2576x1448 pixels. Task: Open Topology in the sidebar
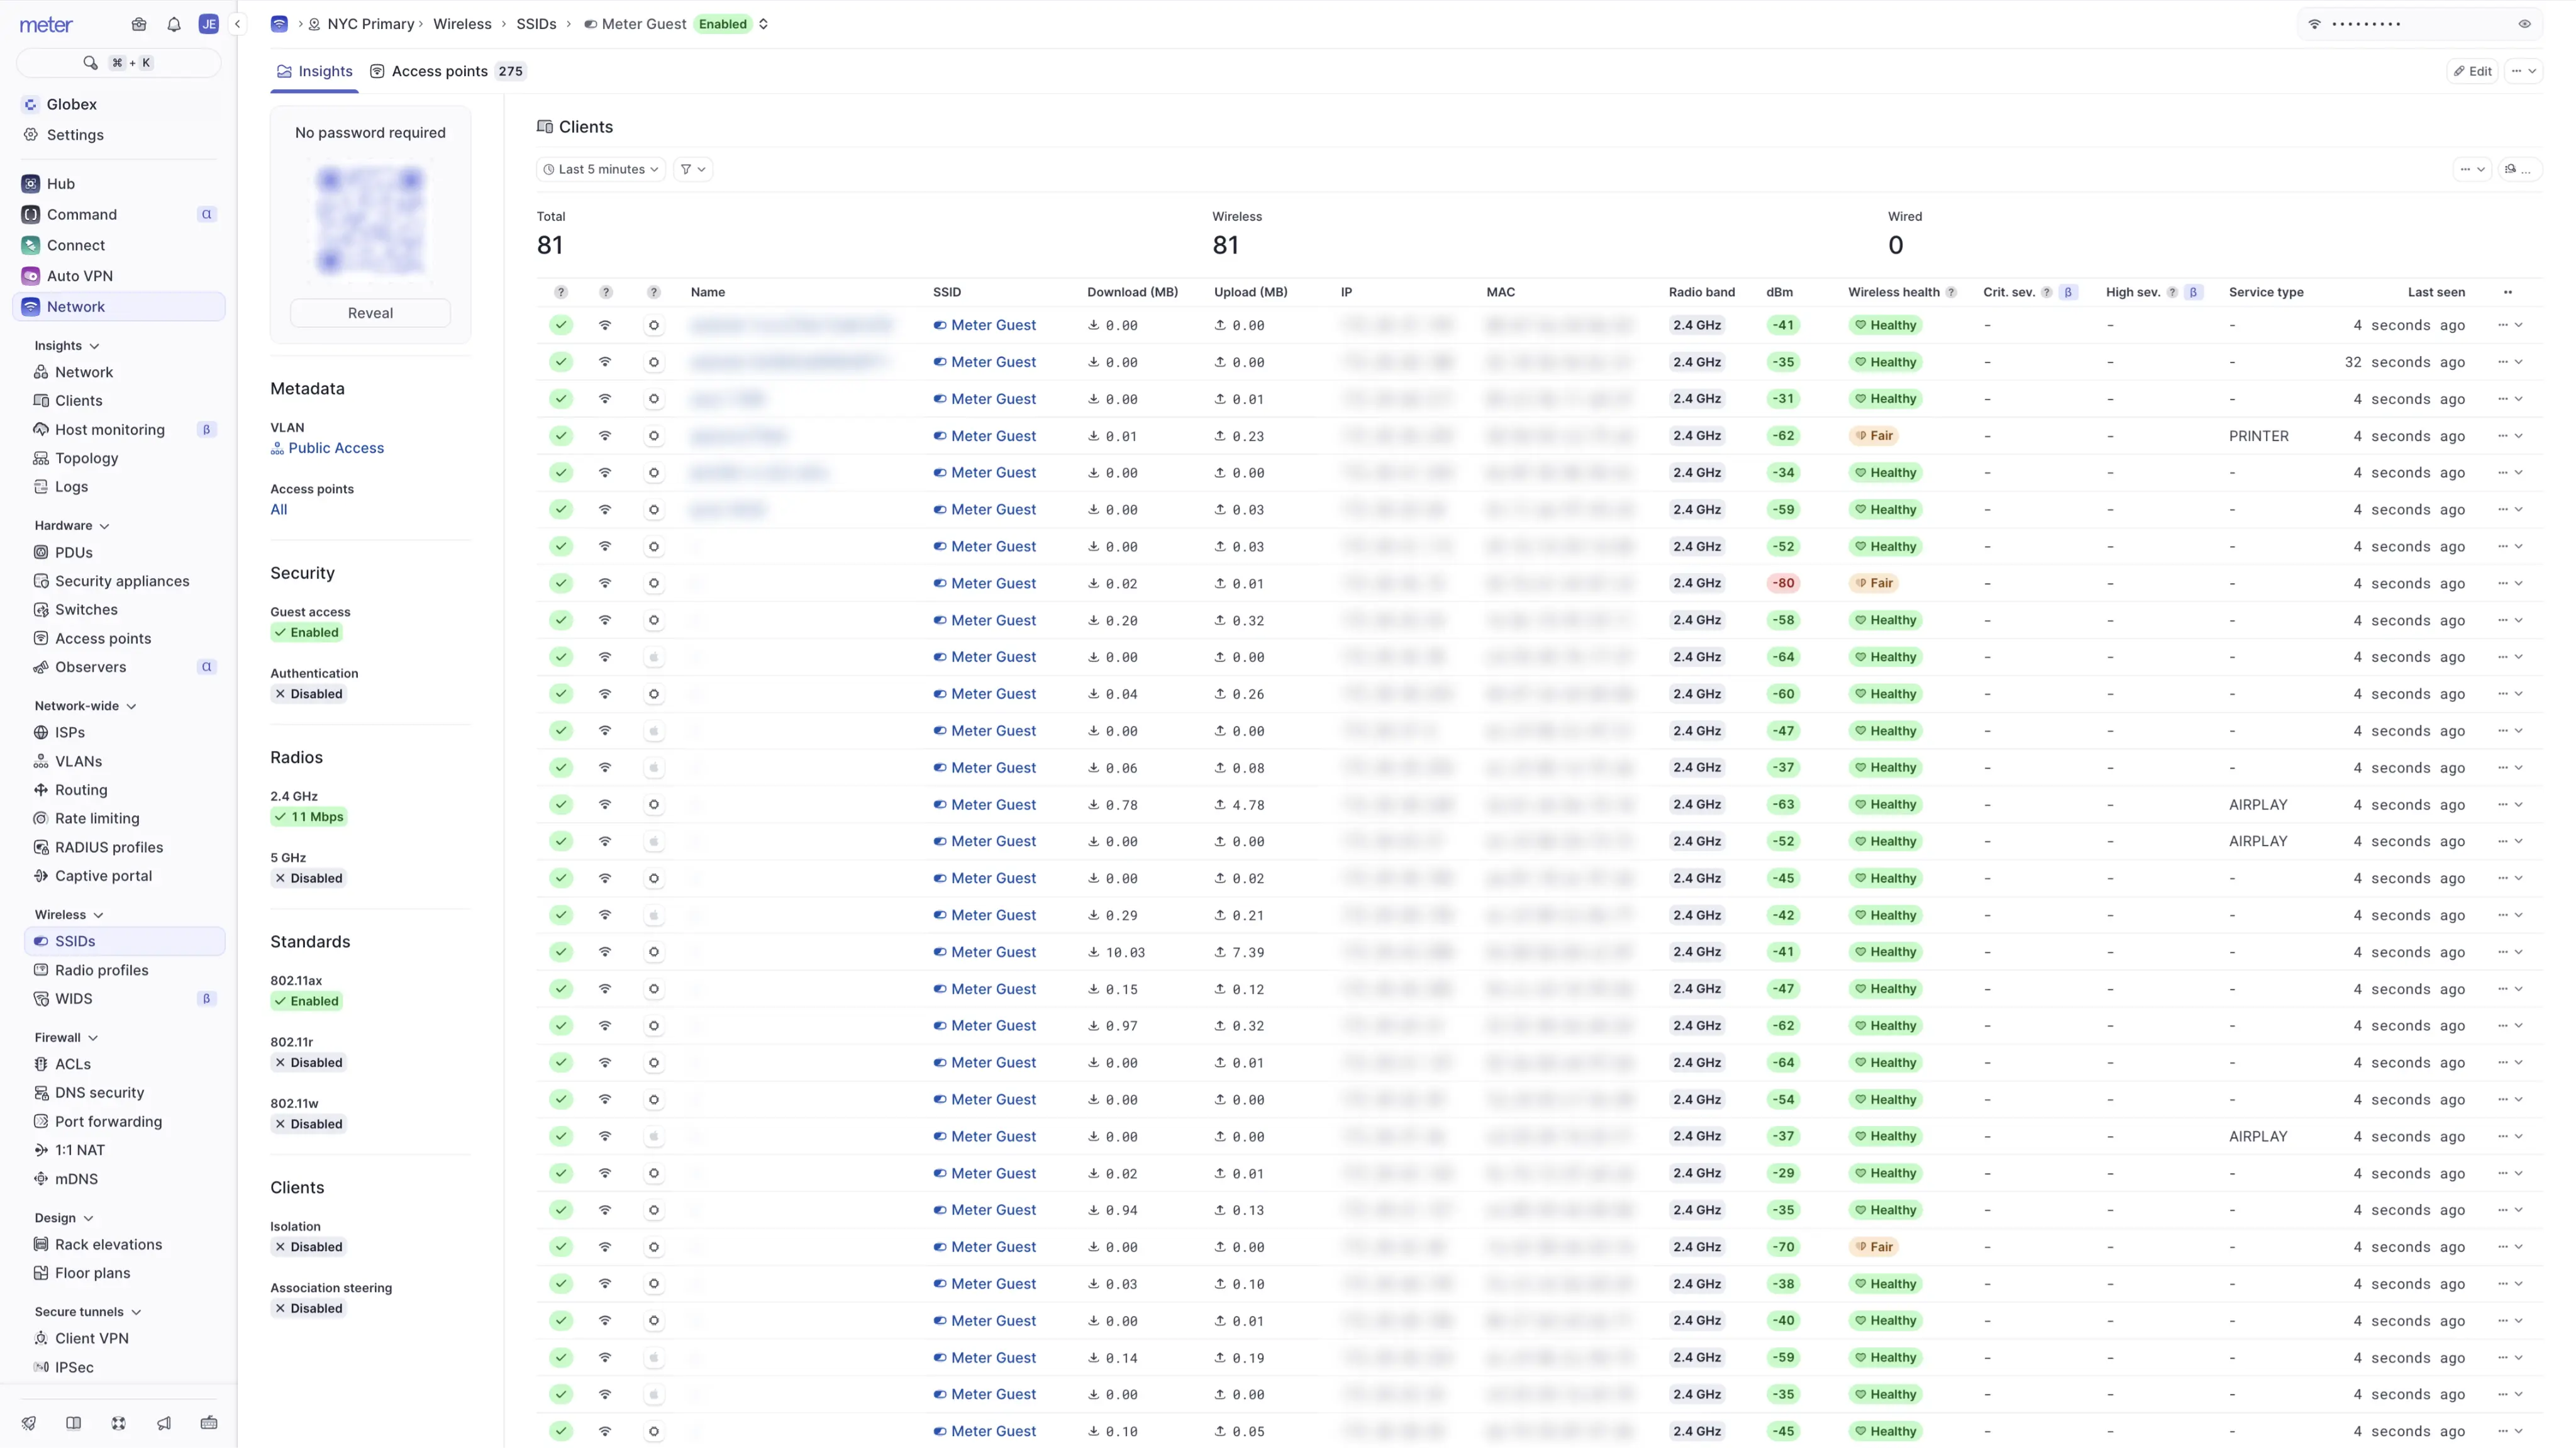tap(86, 458)
